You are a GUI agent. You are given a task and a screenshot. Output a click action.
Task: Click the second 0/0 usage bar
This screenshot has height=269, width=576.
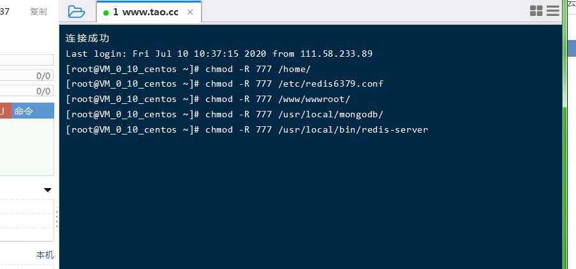tap(27, 91)
